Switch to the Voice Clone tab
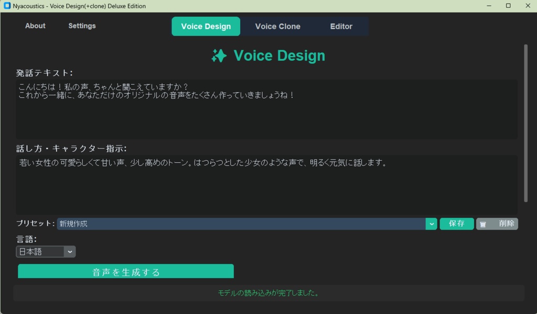 pyautogui.click(x=277, y=26)
